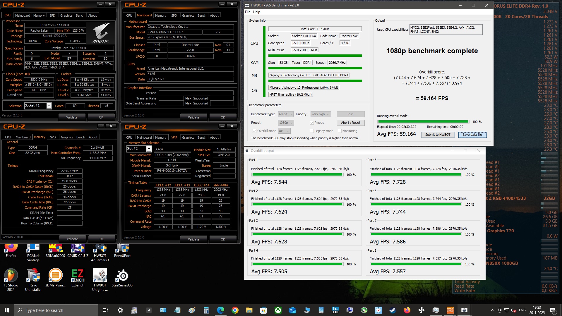Open the Overkill 8x multiplier dropdown

(x=284, y=131)
